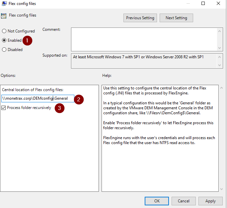Click the red number 3 badge
The image size is (227, 208).
click(59, 108)
